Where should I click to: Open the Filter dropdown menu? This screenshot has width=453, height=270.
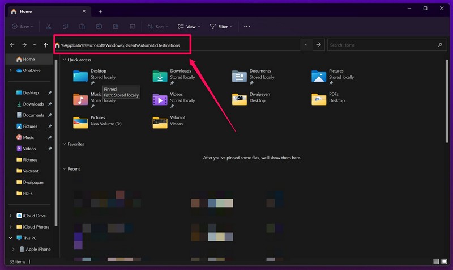pyautogui.click(x=221, y=27)
